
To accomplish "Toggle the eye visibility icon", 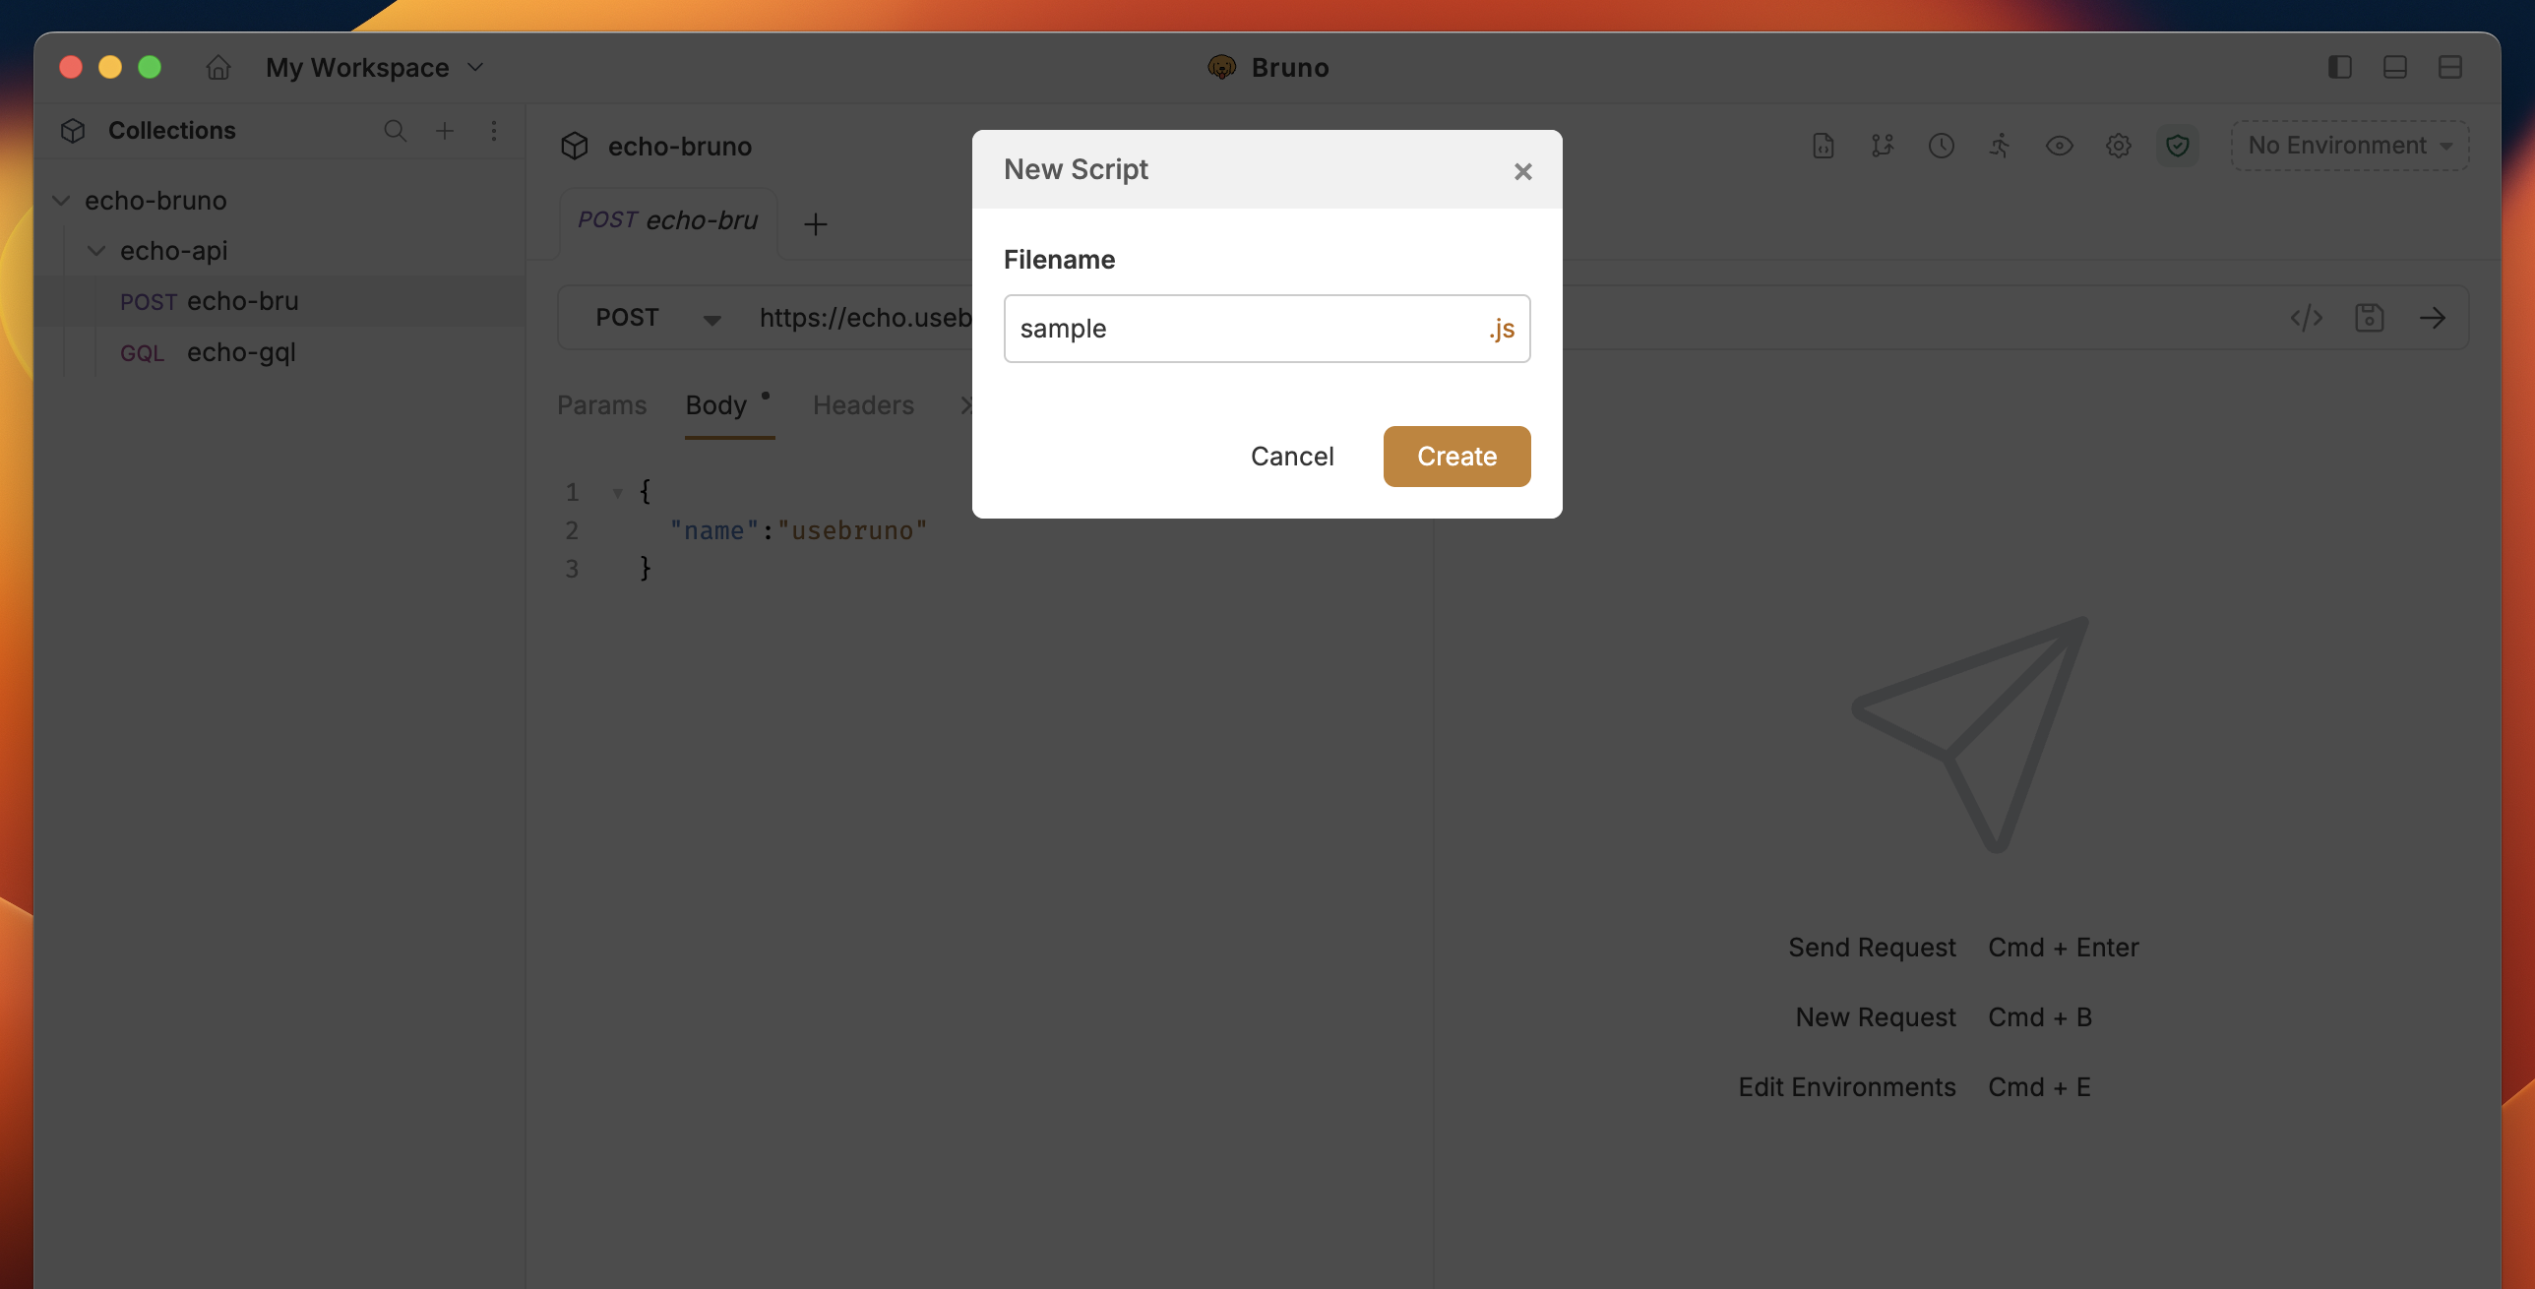I will (2059, 146).
